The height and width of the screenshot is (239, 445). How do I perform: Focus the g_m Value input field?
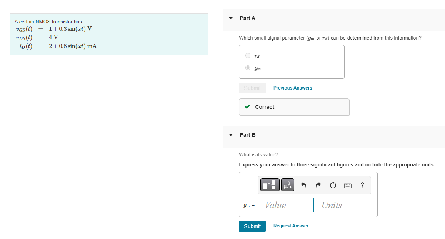[x=286, y=205]
